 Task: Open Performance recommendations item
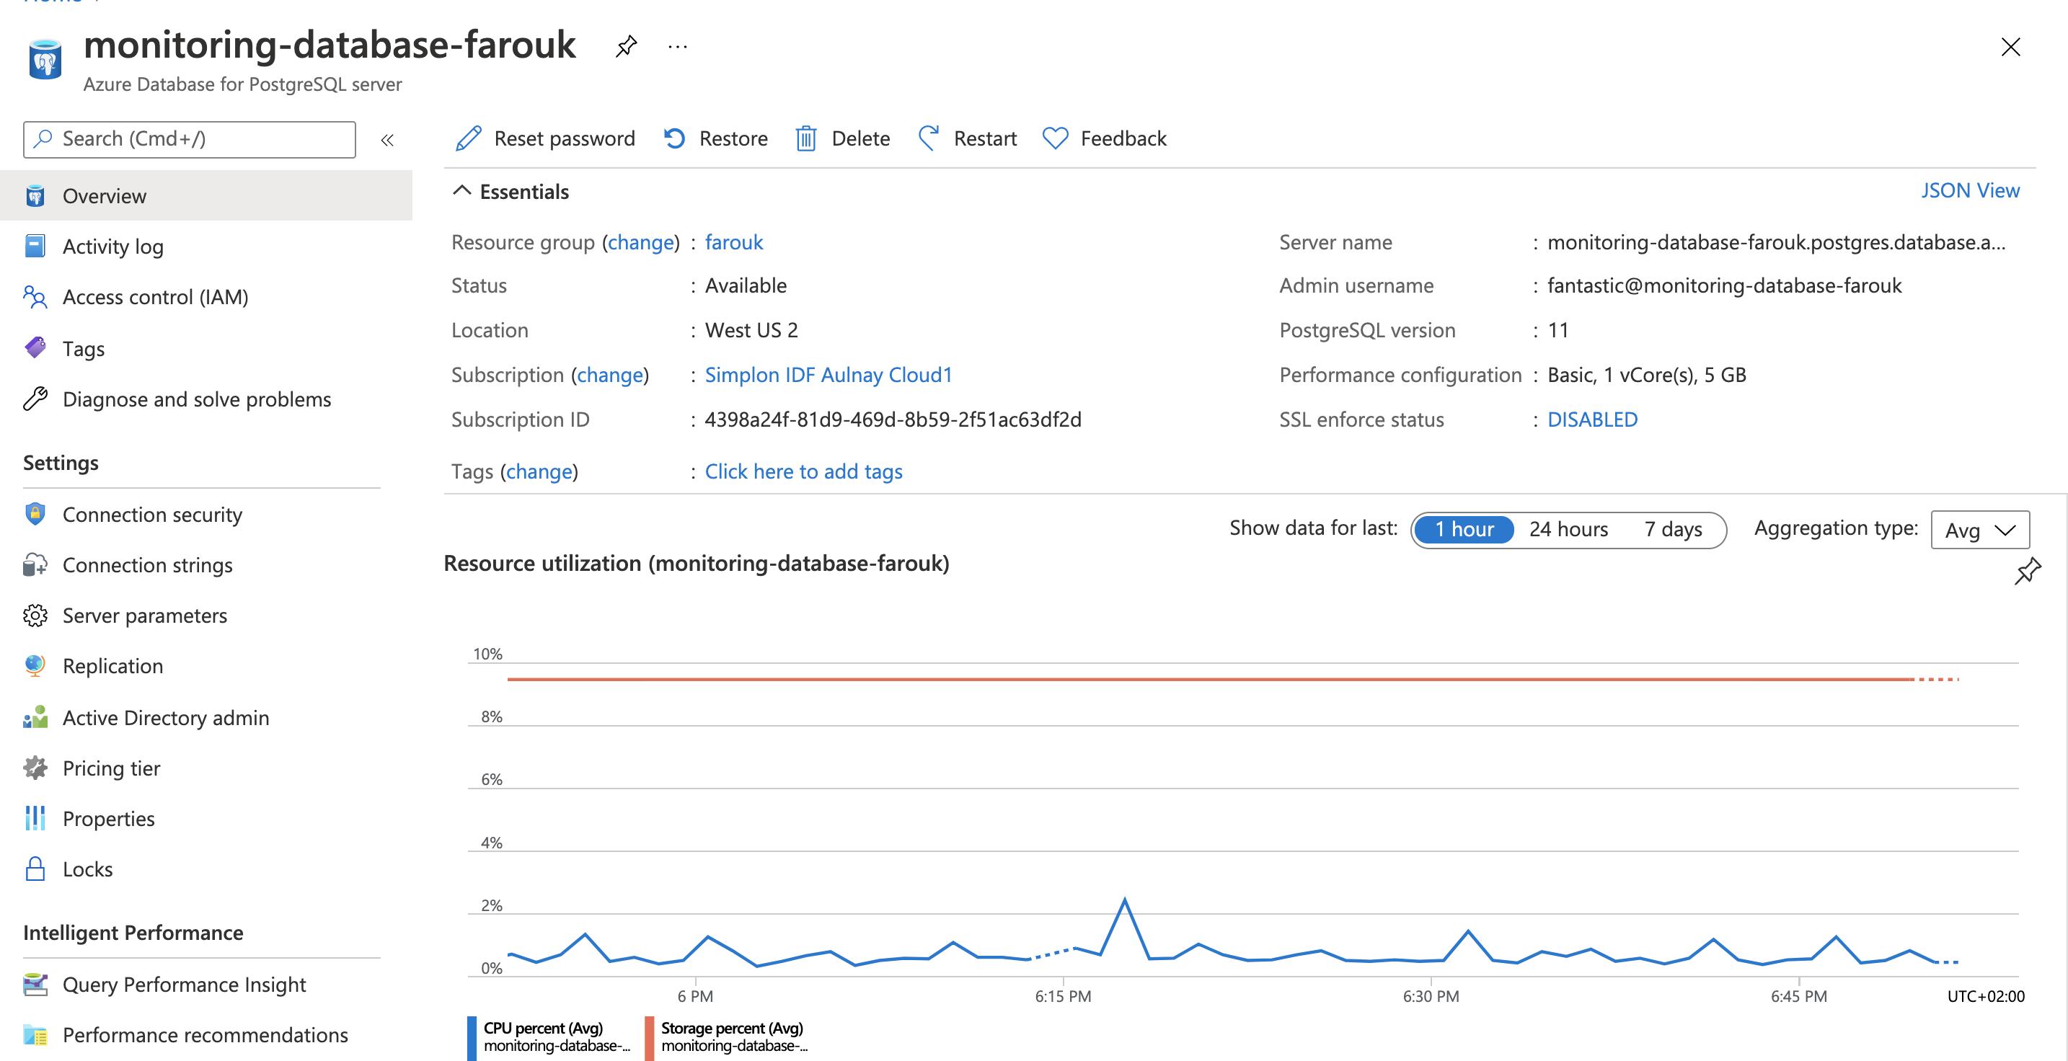(x=206, y=1034)
